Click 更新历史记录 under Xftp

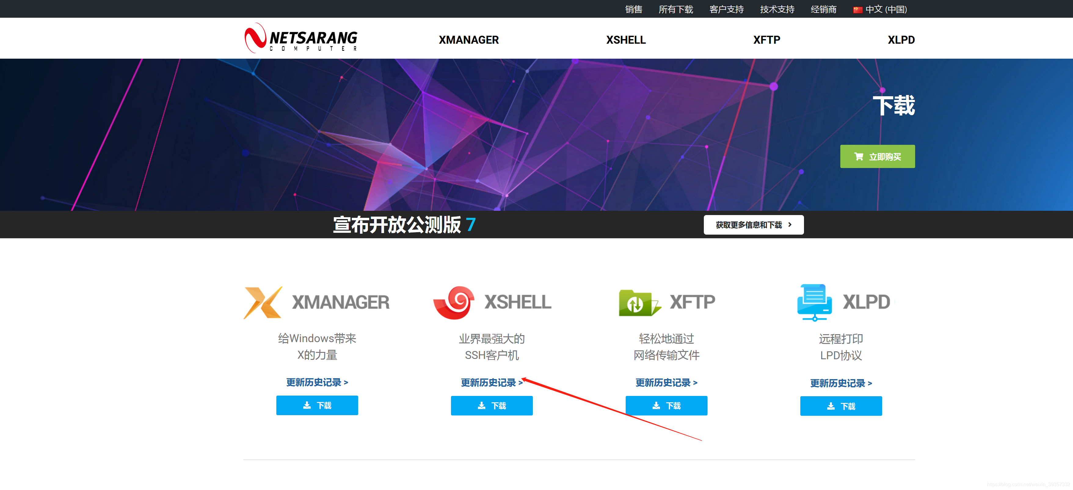click(x=666, y=382)
